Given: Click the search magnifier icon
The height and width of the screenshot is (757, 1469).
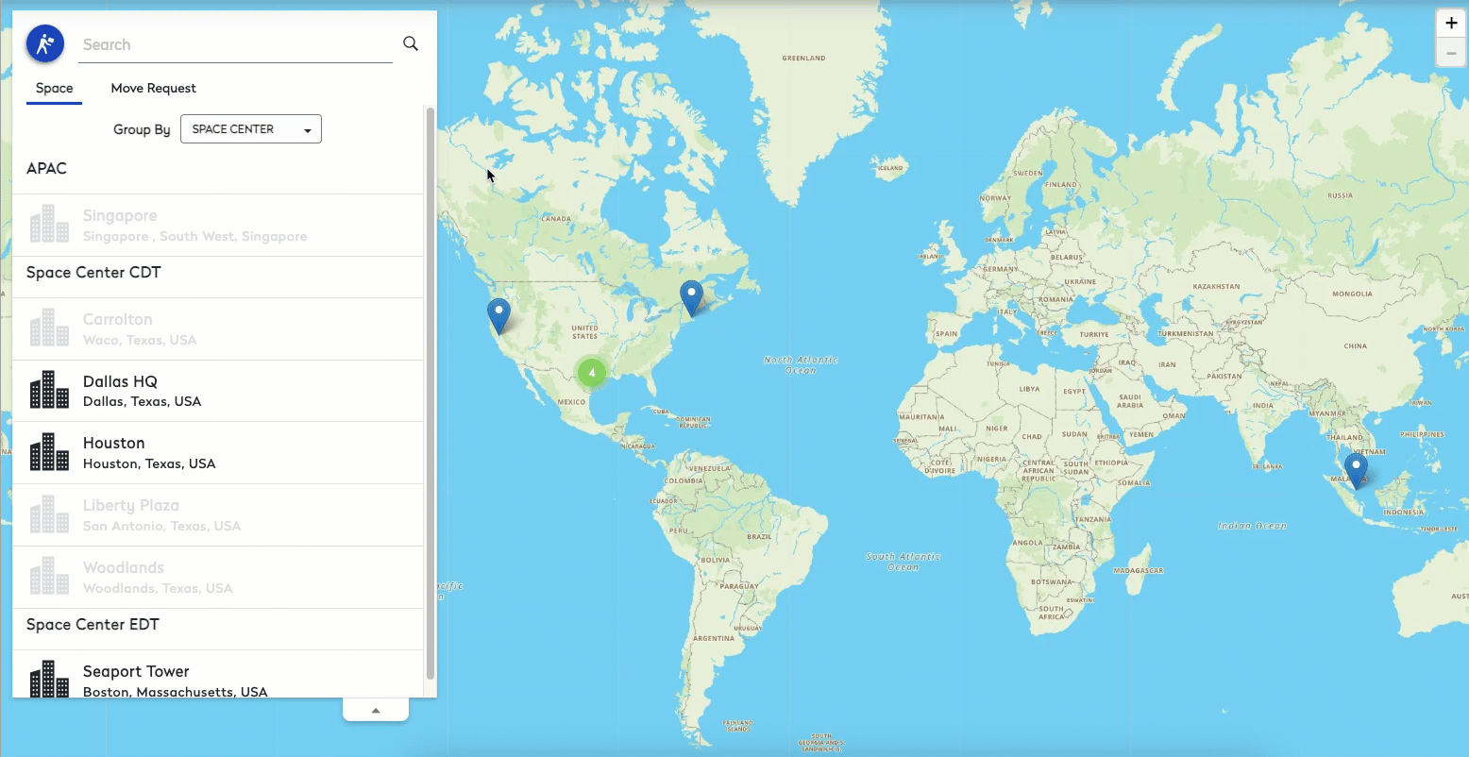Looking at the screenshot, I should pos(411,43).
